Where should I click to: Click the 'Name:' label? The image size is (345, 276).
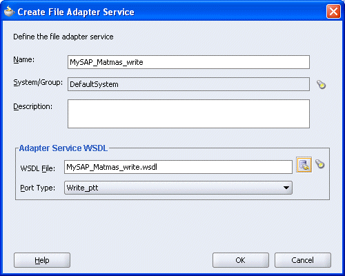pos(24,59)
